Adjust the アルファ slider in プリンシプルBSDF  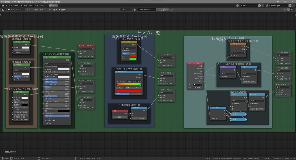57,116
